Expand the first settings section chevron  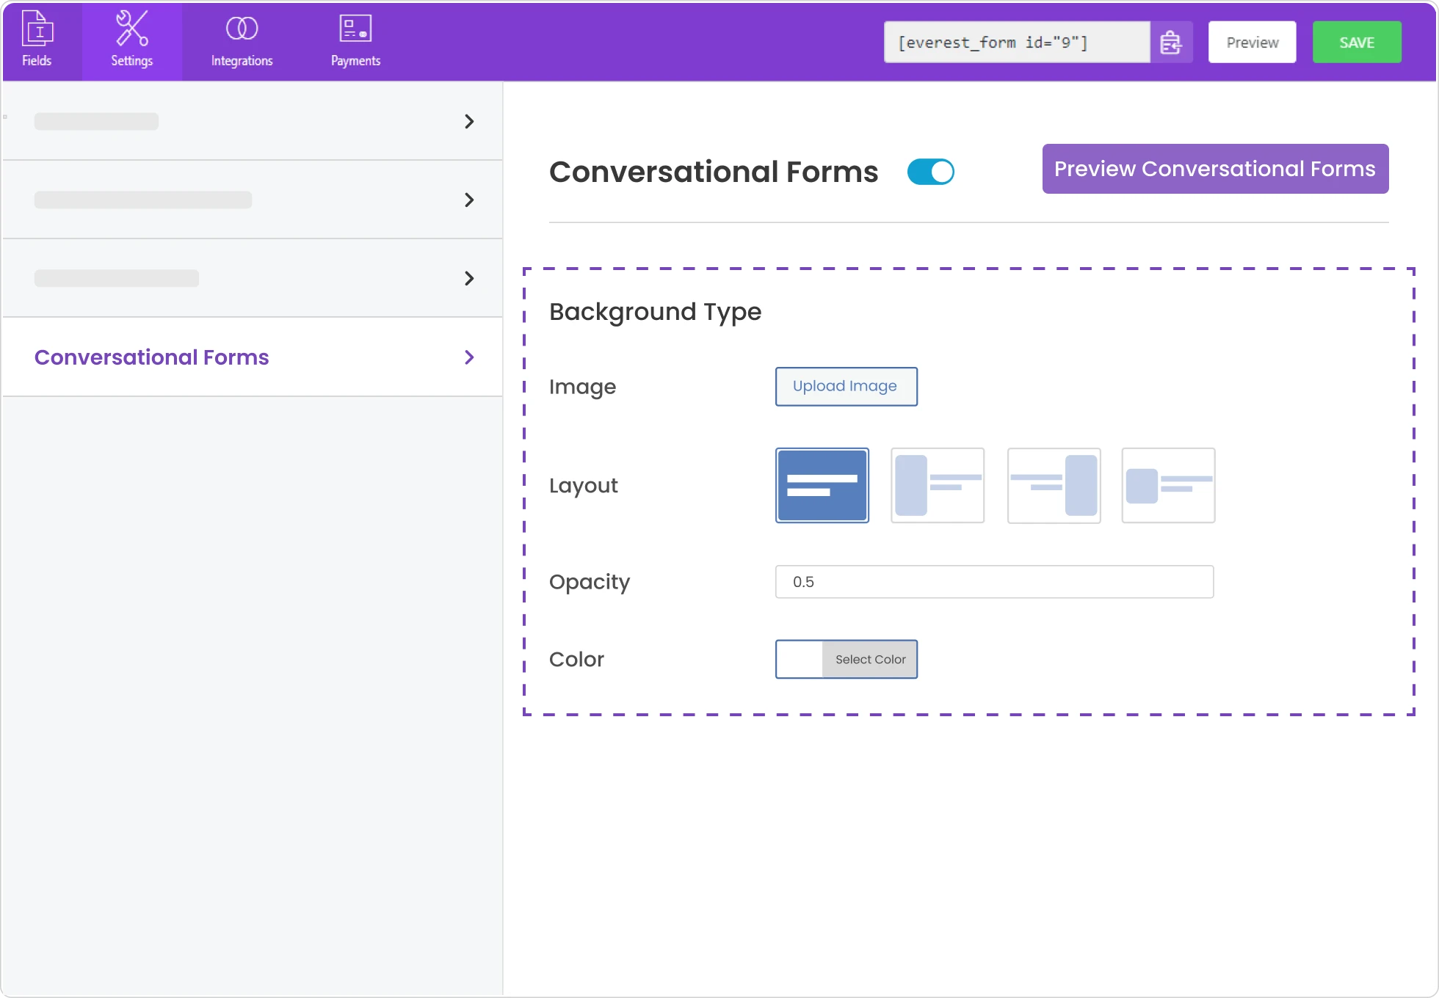pos(469,121)
